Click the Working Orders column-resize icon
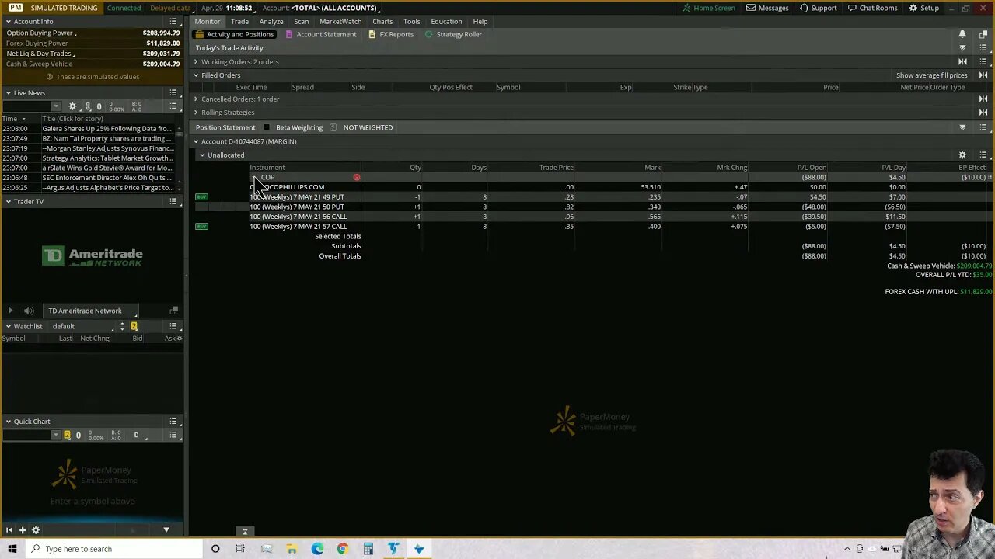 (x=962, y=61)
